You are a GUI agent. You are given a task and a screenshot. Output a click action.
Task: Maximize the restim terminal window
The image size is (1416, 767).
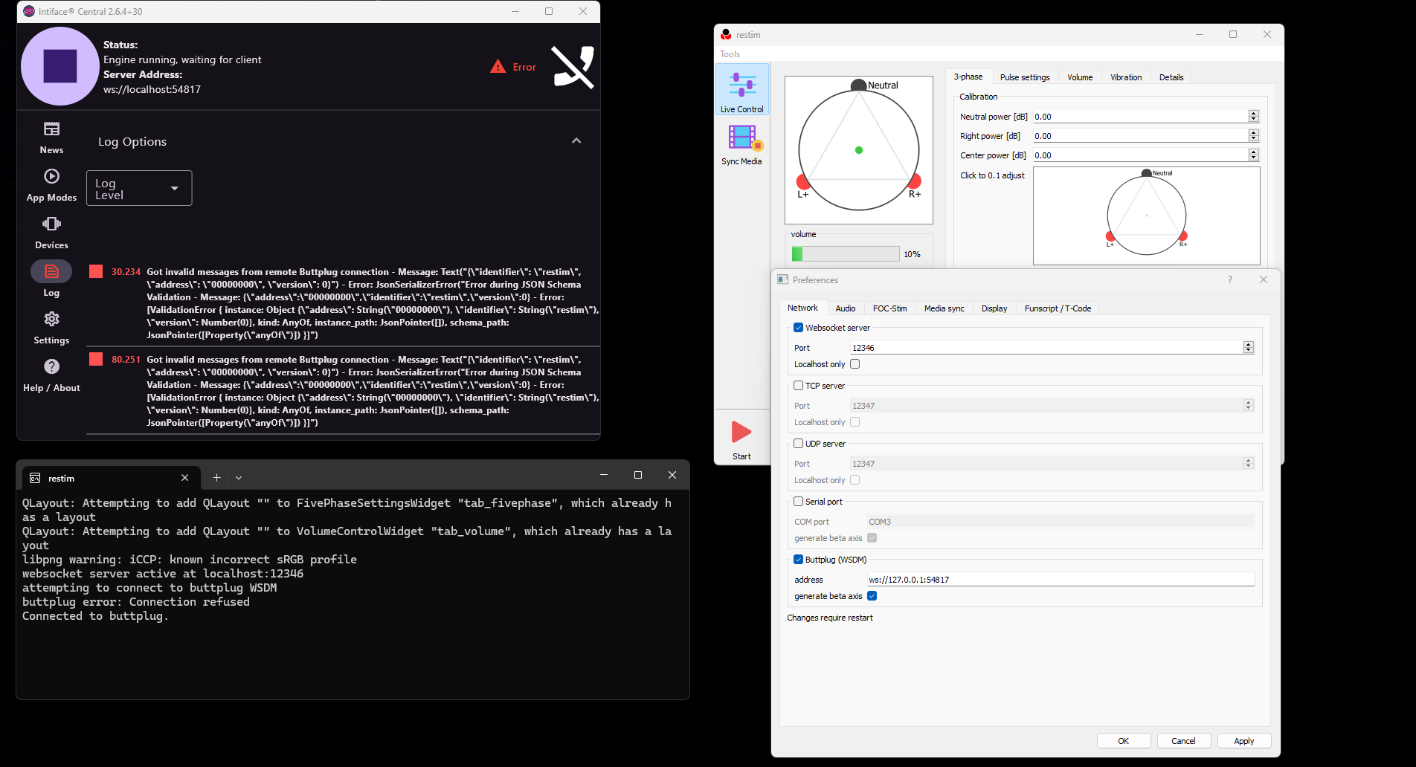click(x=638, y=475)
